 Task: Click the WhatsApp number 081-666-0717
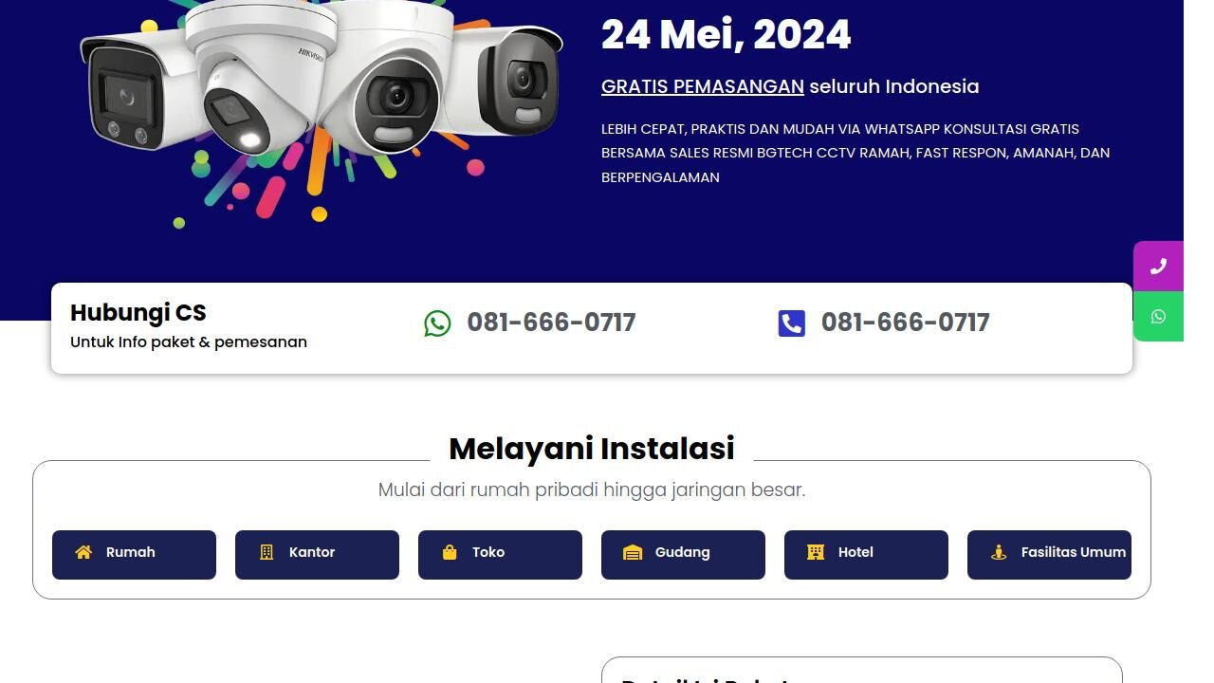[x=551, y=323]
